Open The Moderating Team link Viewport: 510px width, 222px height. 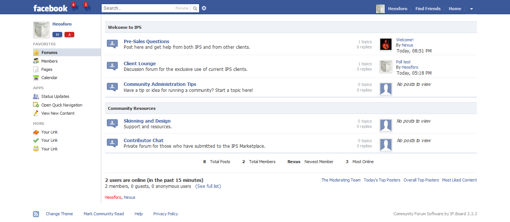341,180
